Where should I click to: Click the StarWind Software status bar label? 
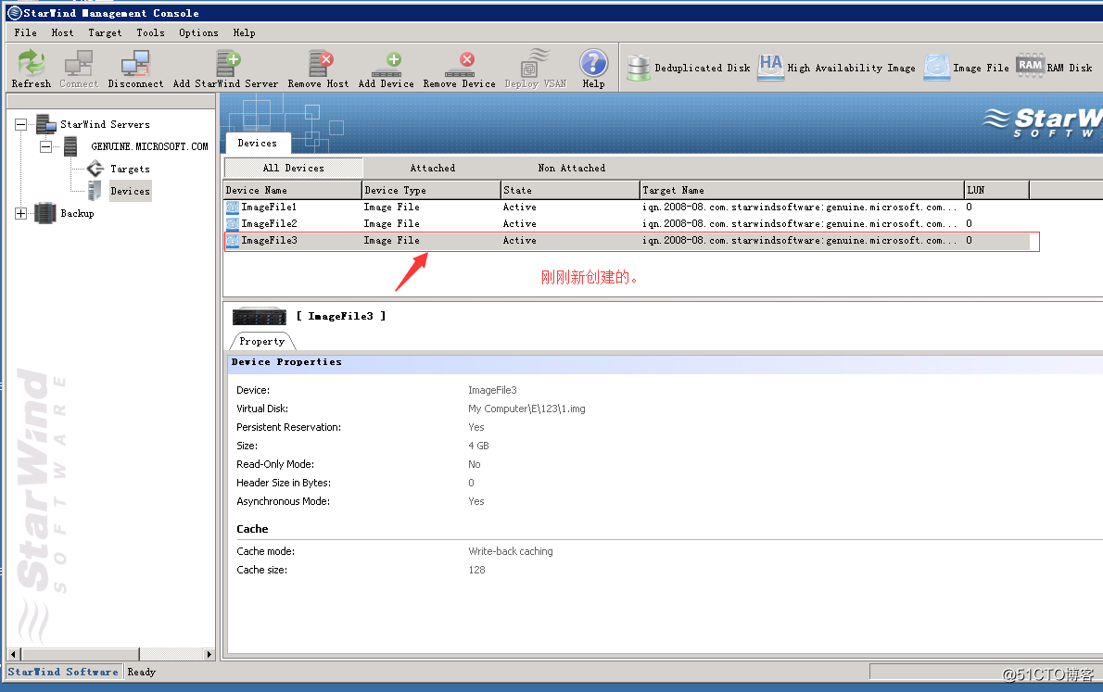63,673
